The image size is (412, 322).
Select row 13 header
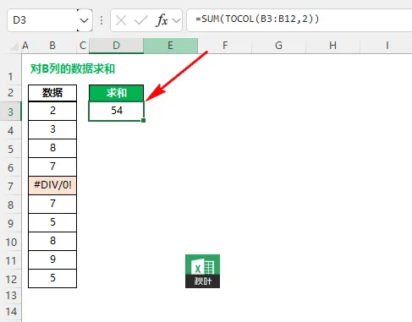(11, 296)
